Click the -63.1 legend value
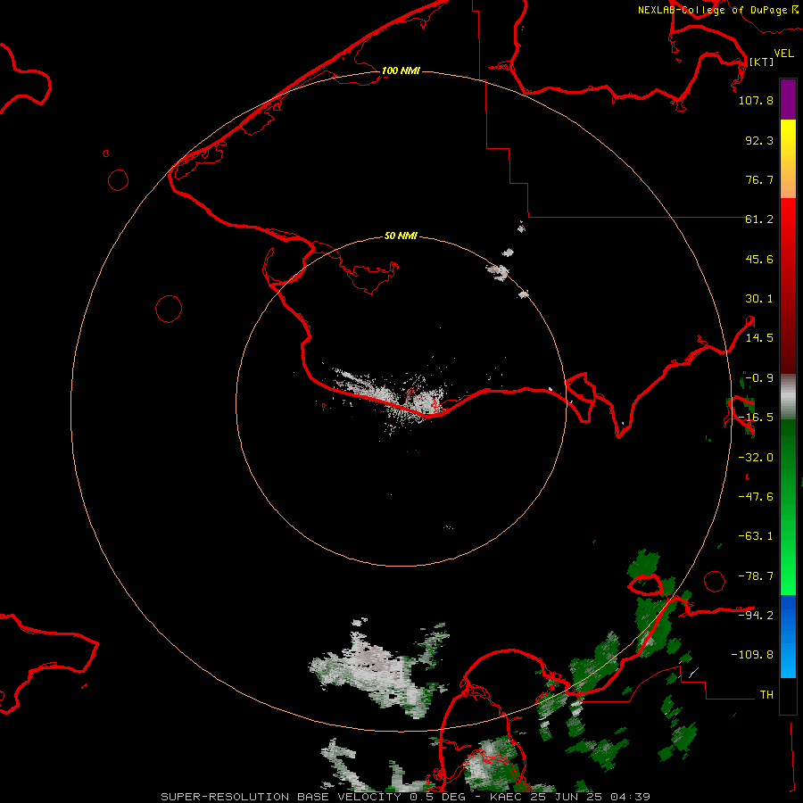 [756, 536]
